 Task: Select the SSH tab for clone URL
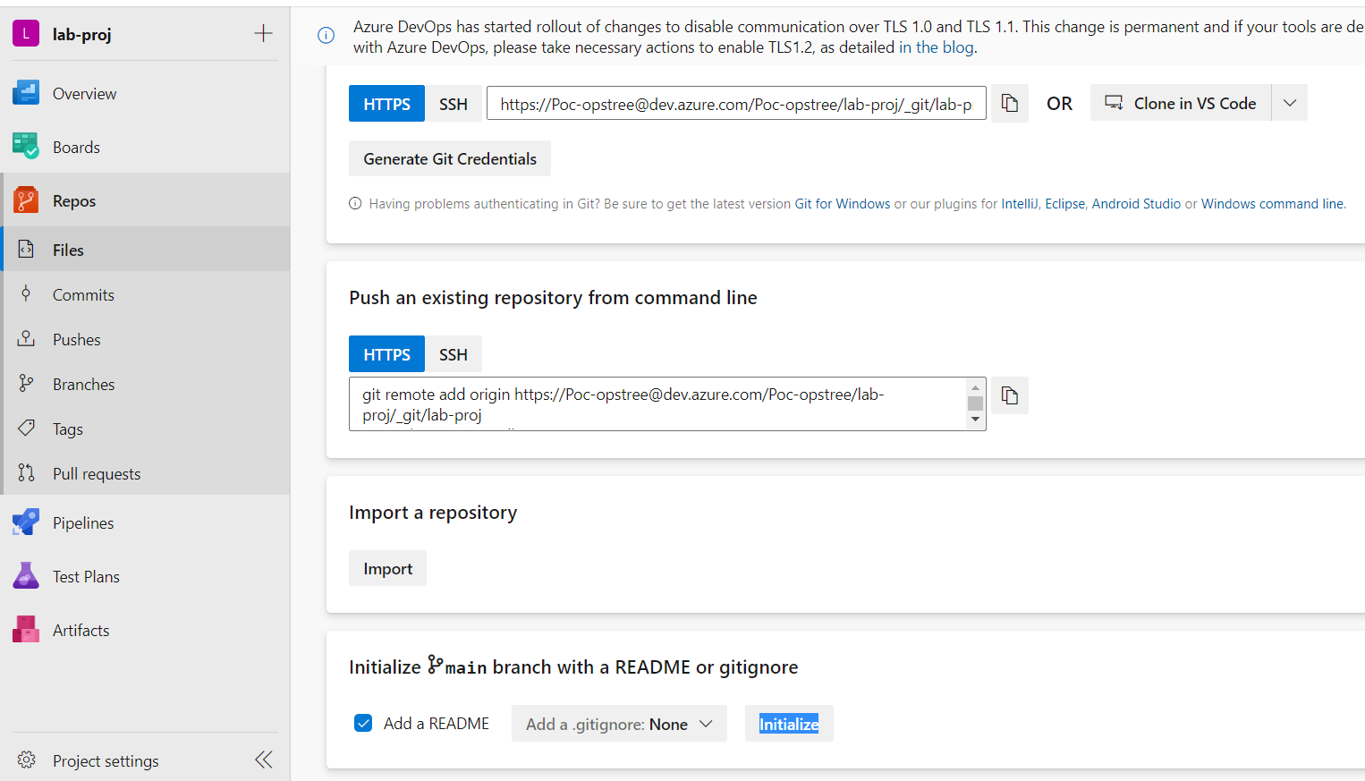pyautogui.click(x=454, y=104)
